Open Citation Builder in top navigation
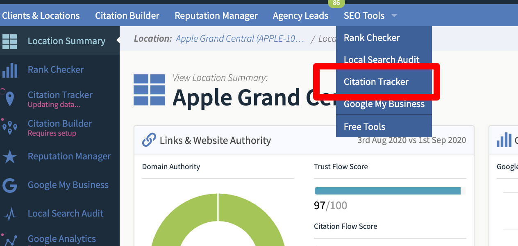Image resolution: width=518 pixels, height=246 pixels. [127, 16]
